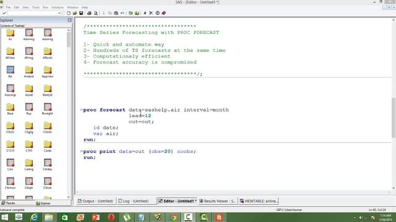396x222 pixels.
Task: Click the editor vertical scrollbar thumb
Action: pyautogui.click(x=394, y=118)
